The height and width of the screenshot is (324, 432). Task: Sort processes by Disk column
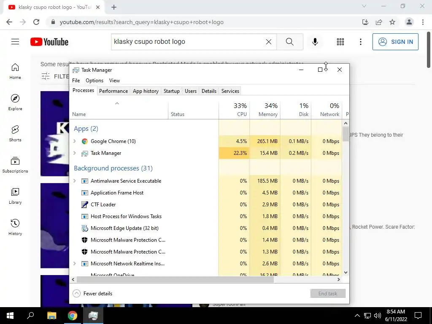296,110
